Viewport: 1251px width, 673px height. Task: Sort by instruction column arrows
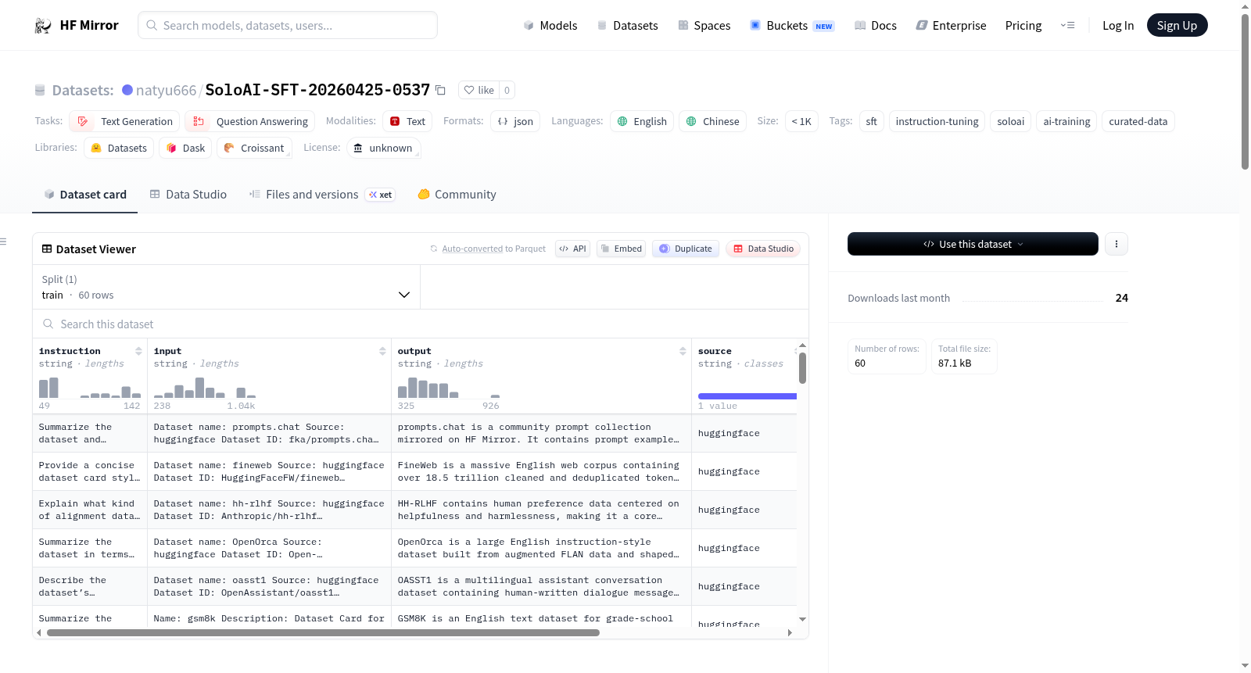click(138, 351)
